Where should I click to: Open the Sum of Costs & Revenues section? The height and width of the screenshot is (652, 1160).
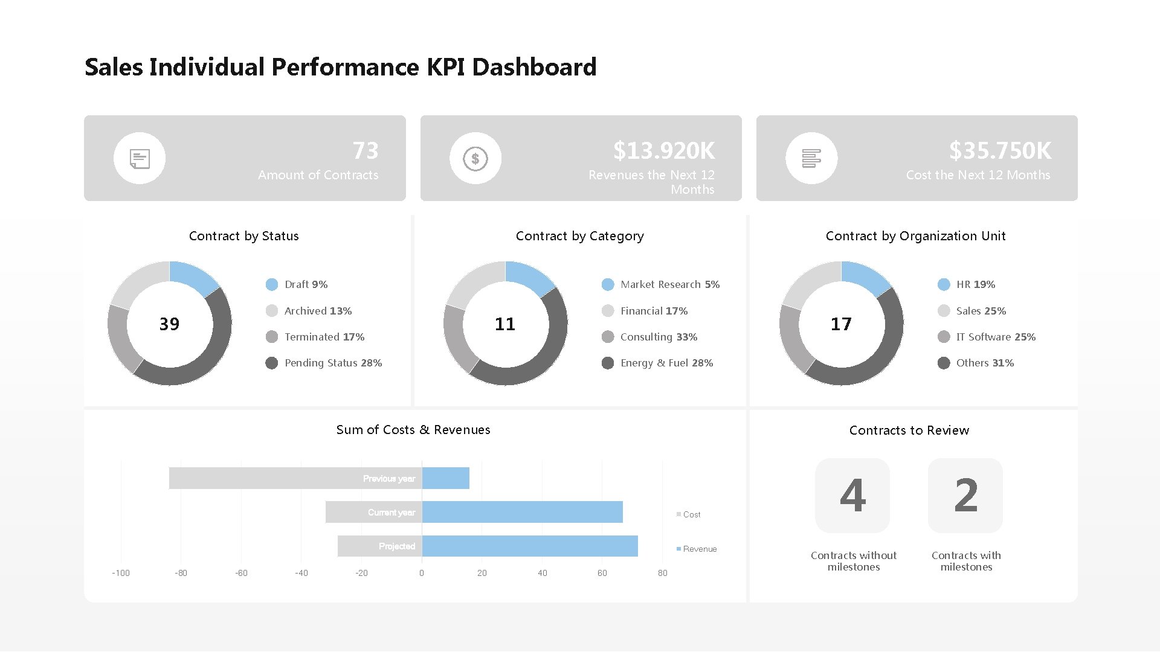413,429
